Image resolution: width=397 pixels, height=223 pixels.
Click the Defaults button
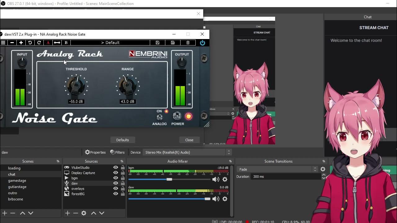point(123,140)
